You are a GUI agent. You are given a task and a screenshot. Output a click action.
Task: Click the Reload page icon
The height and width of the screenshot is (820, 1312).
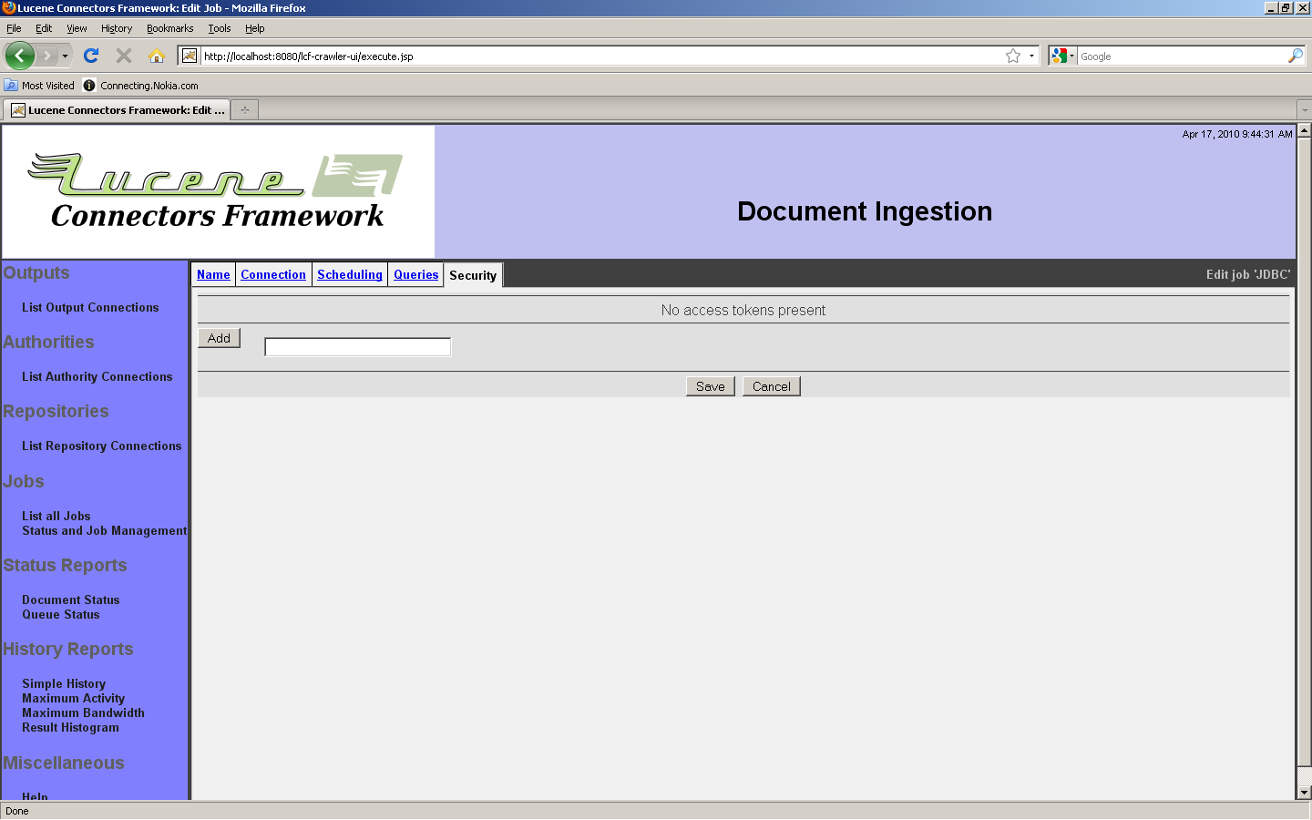(x=91, y=56)
